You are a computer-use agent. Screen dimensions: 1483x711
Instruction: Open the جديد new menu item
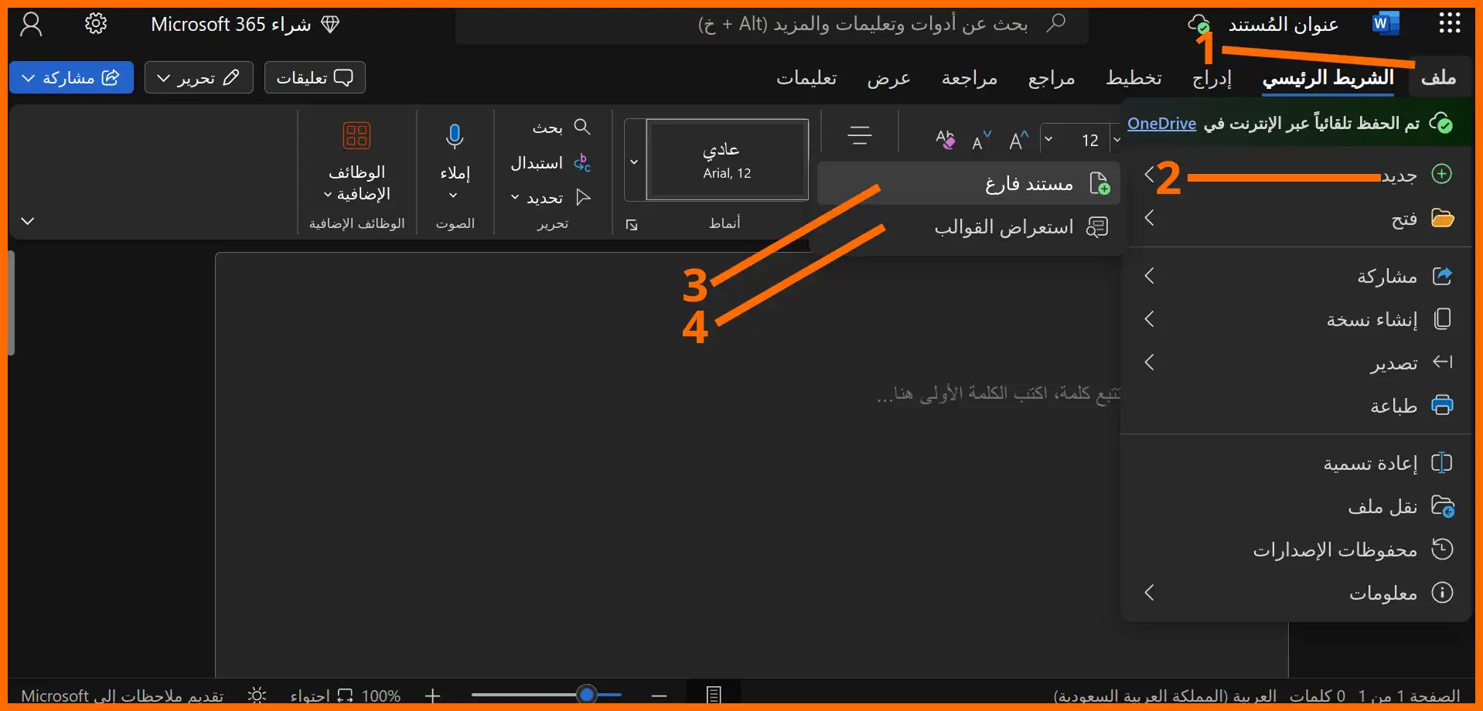pyautogui.click(x=1297, y=175)
